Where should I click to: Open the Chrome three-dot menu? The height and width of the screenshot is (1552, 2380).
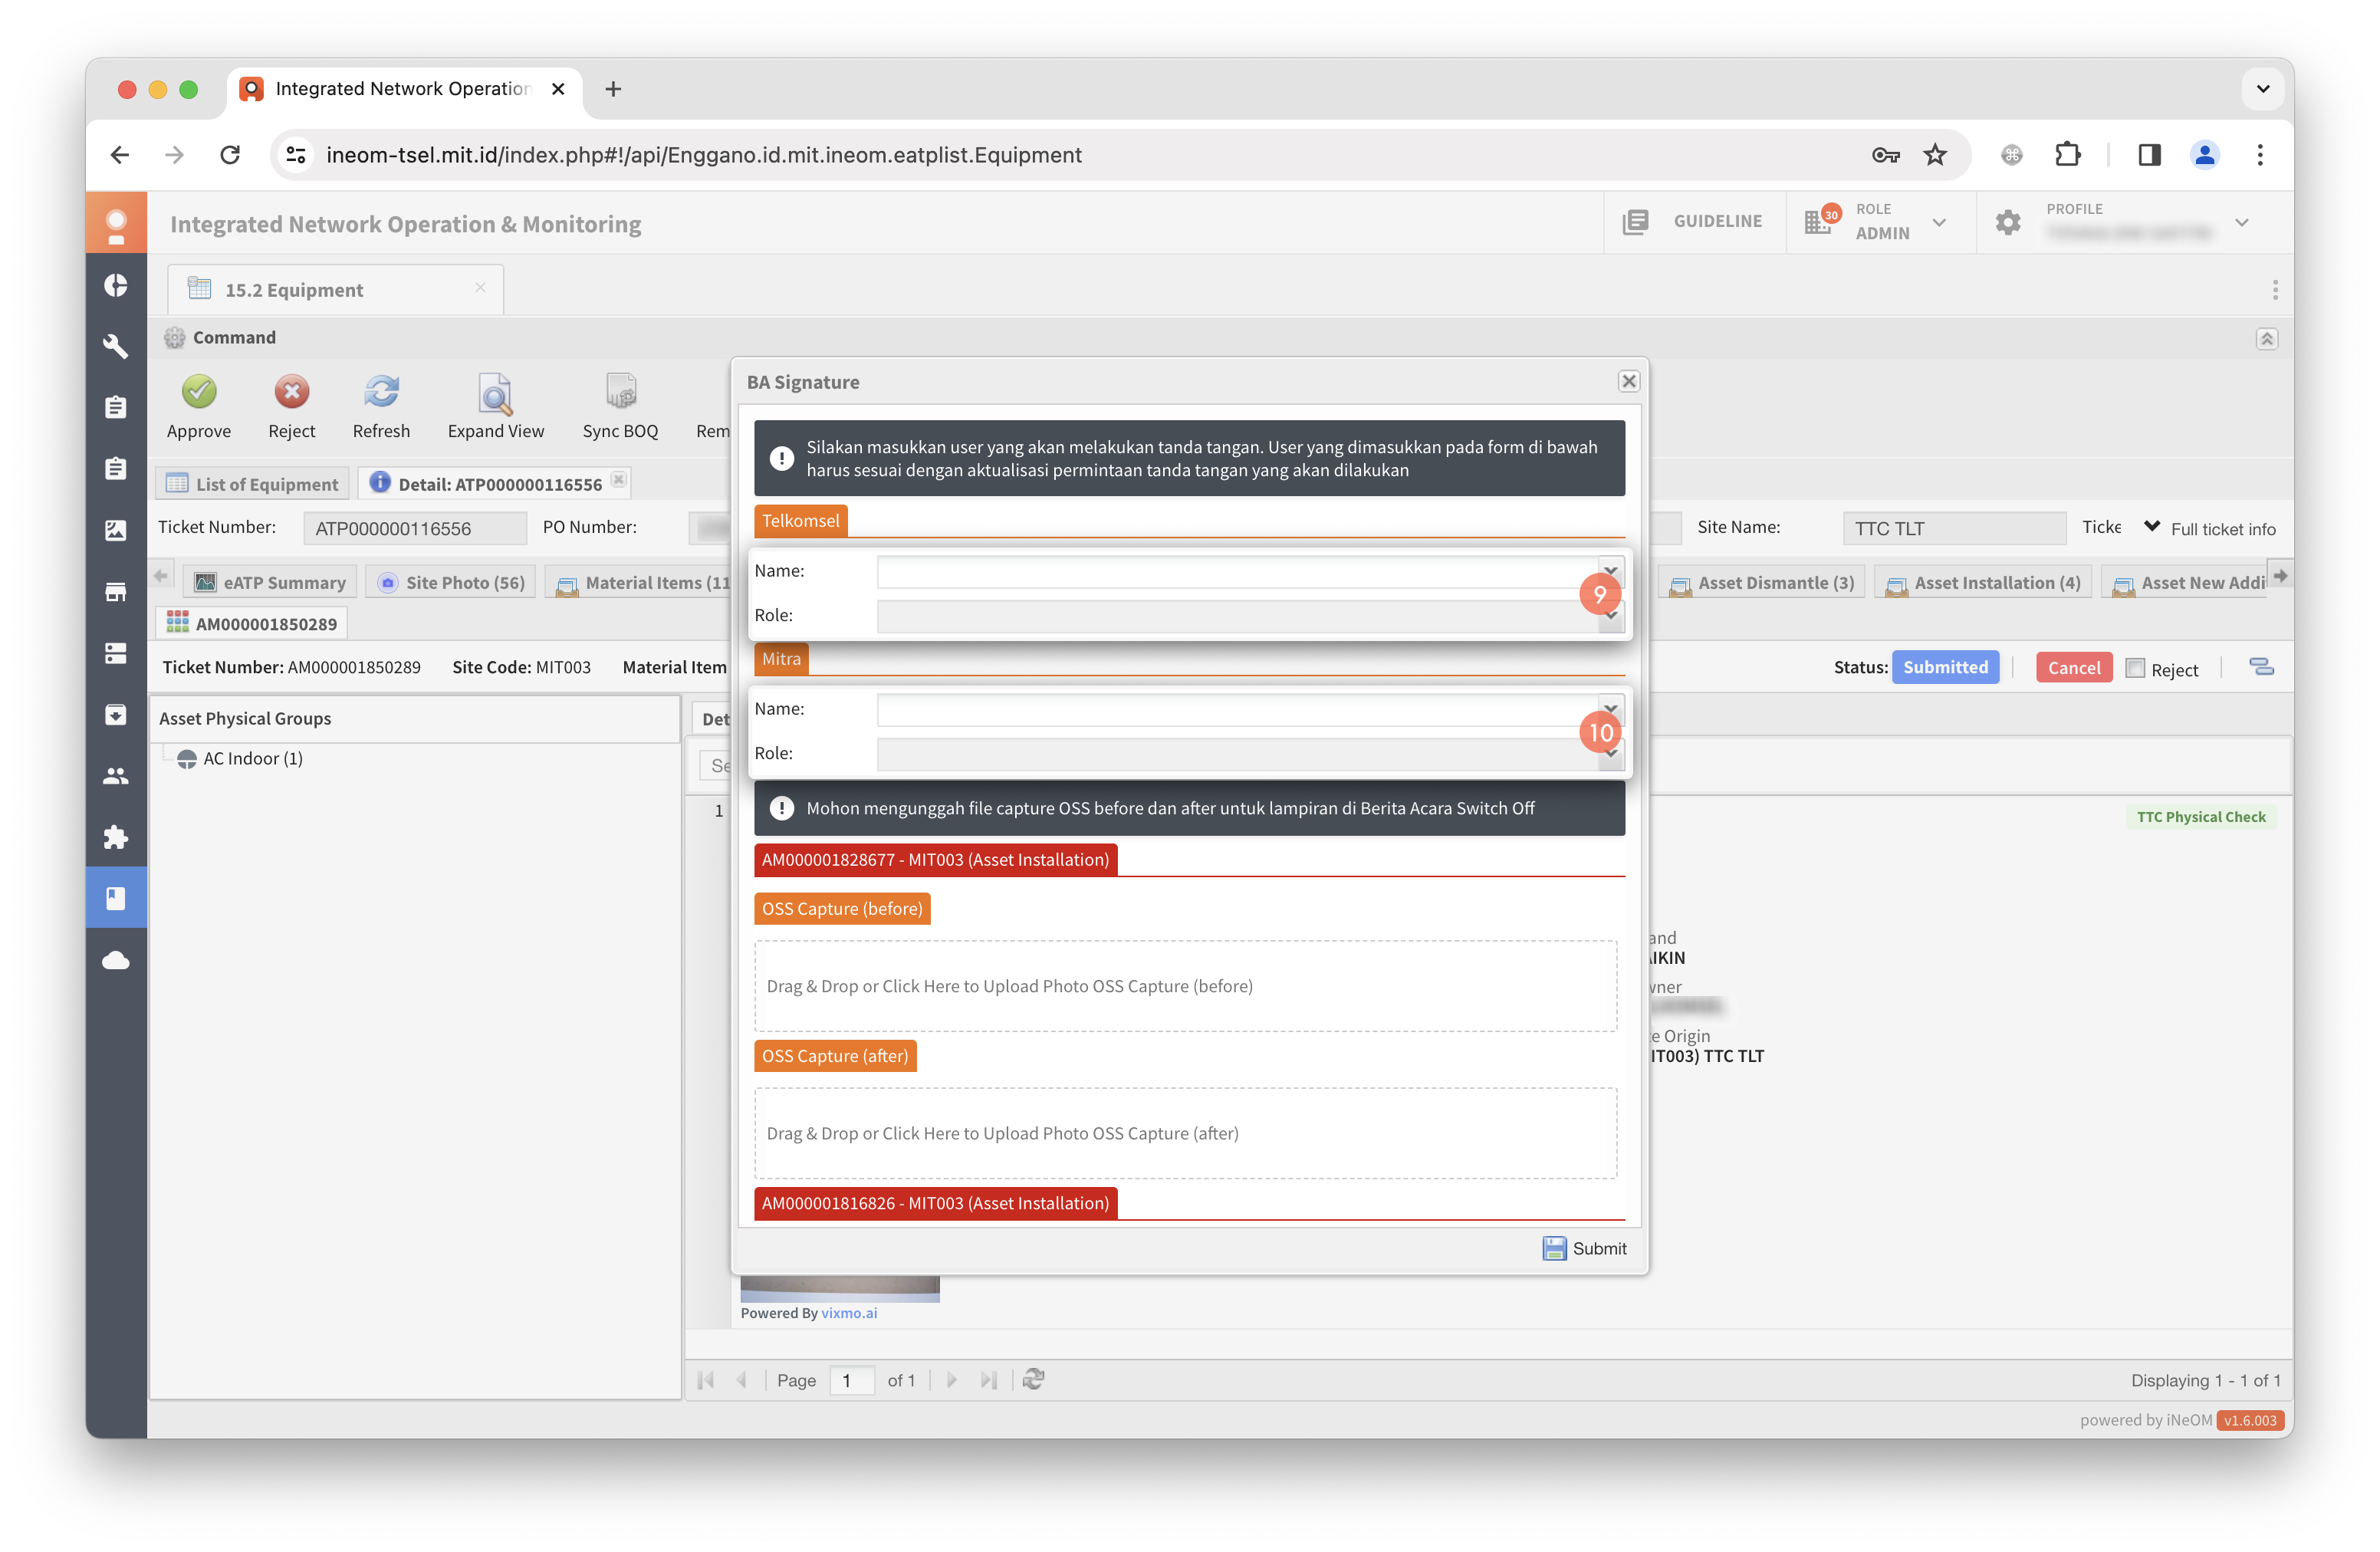click(2259, 154)
